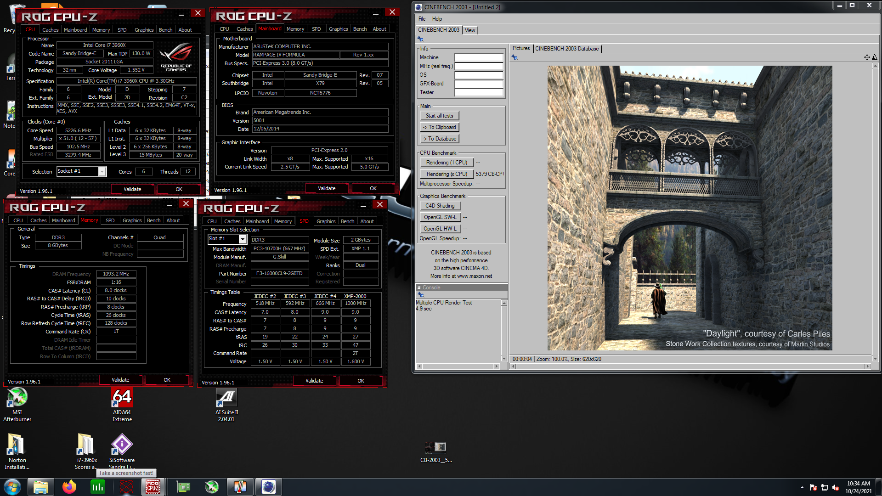Click the green circuit-card taskbar icon
Screen dimensions: 882x496
tap(183, 487)
